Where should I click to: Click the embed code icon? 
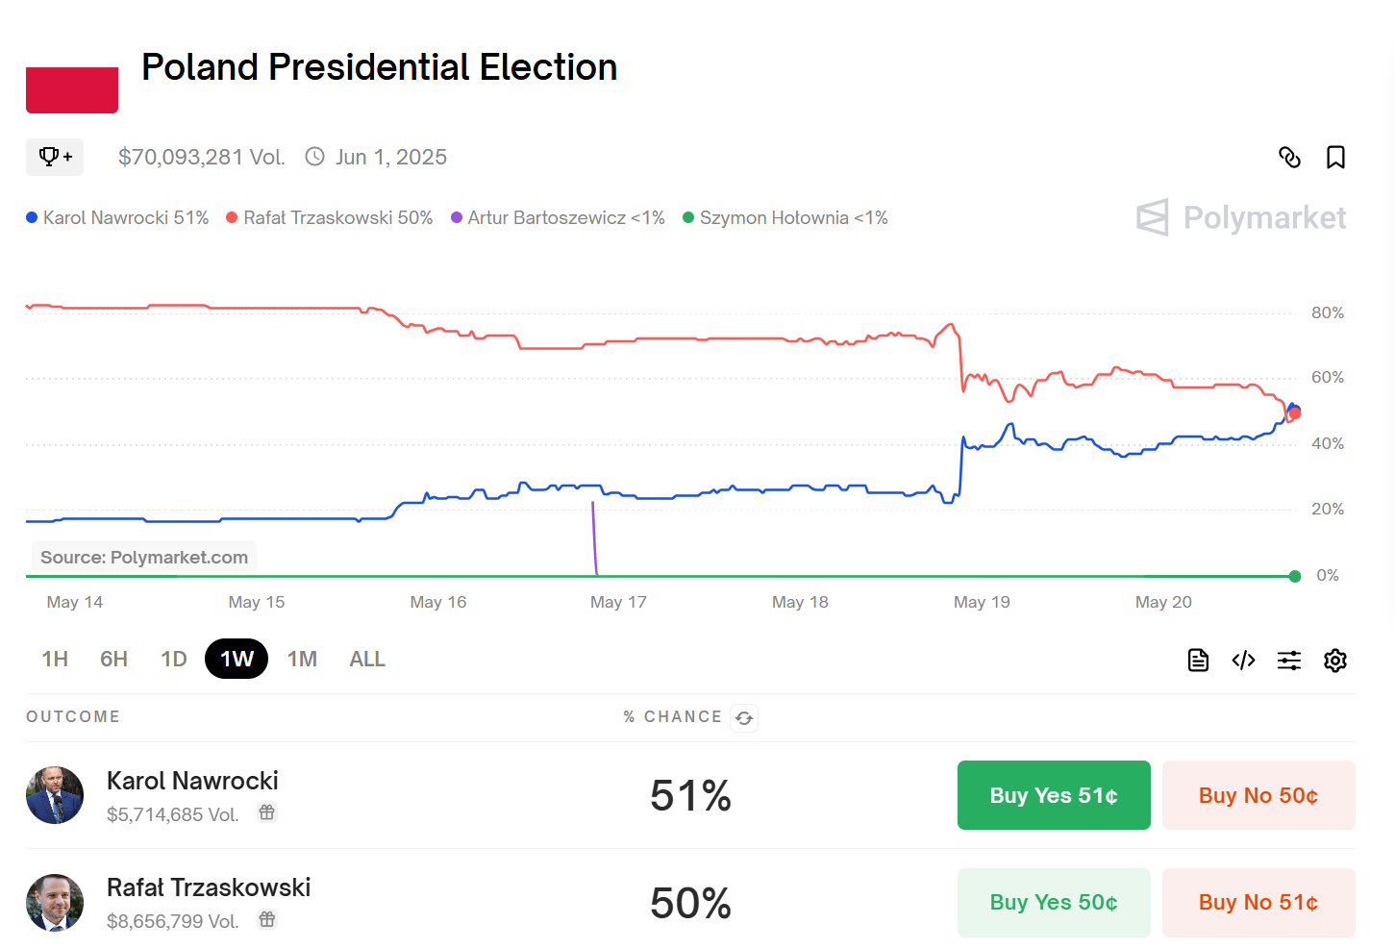[x=1243, y=660]
